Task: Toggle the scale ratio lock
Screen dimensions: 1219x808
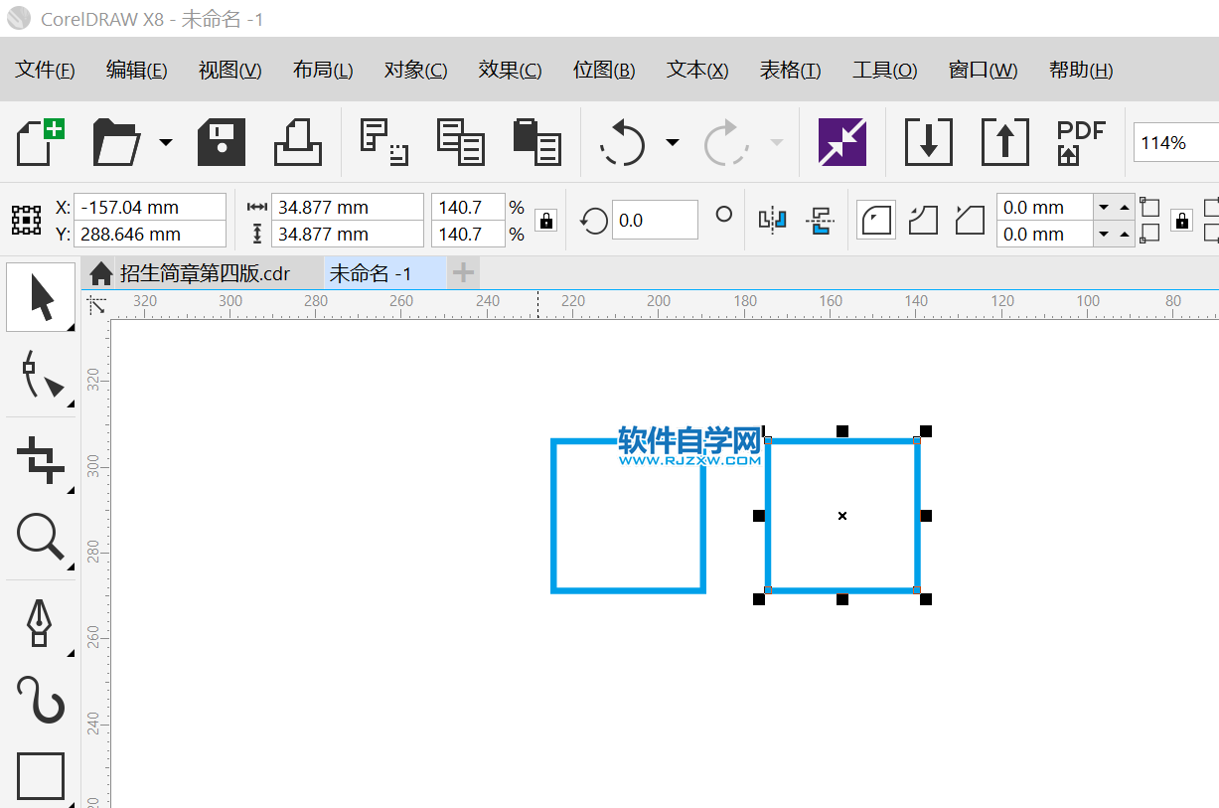Action: pyautogui.click(x=545, y=221)
